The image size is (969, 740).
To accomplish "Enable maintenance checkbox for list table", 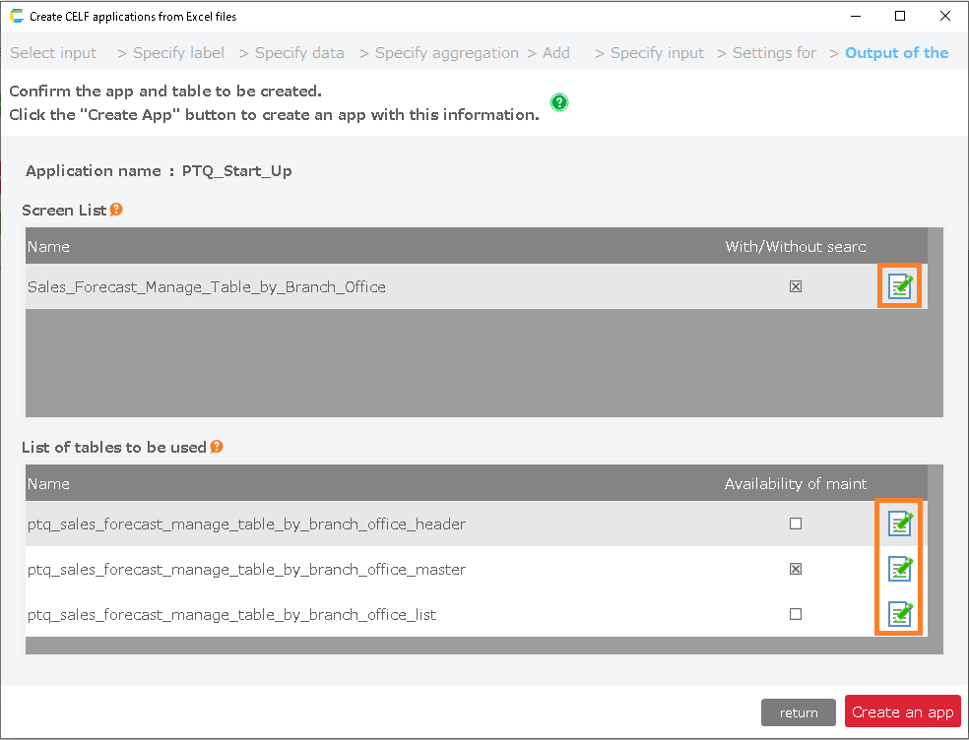I will 796,615.
